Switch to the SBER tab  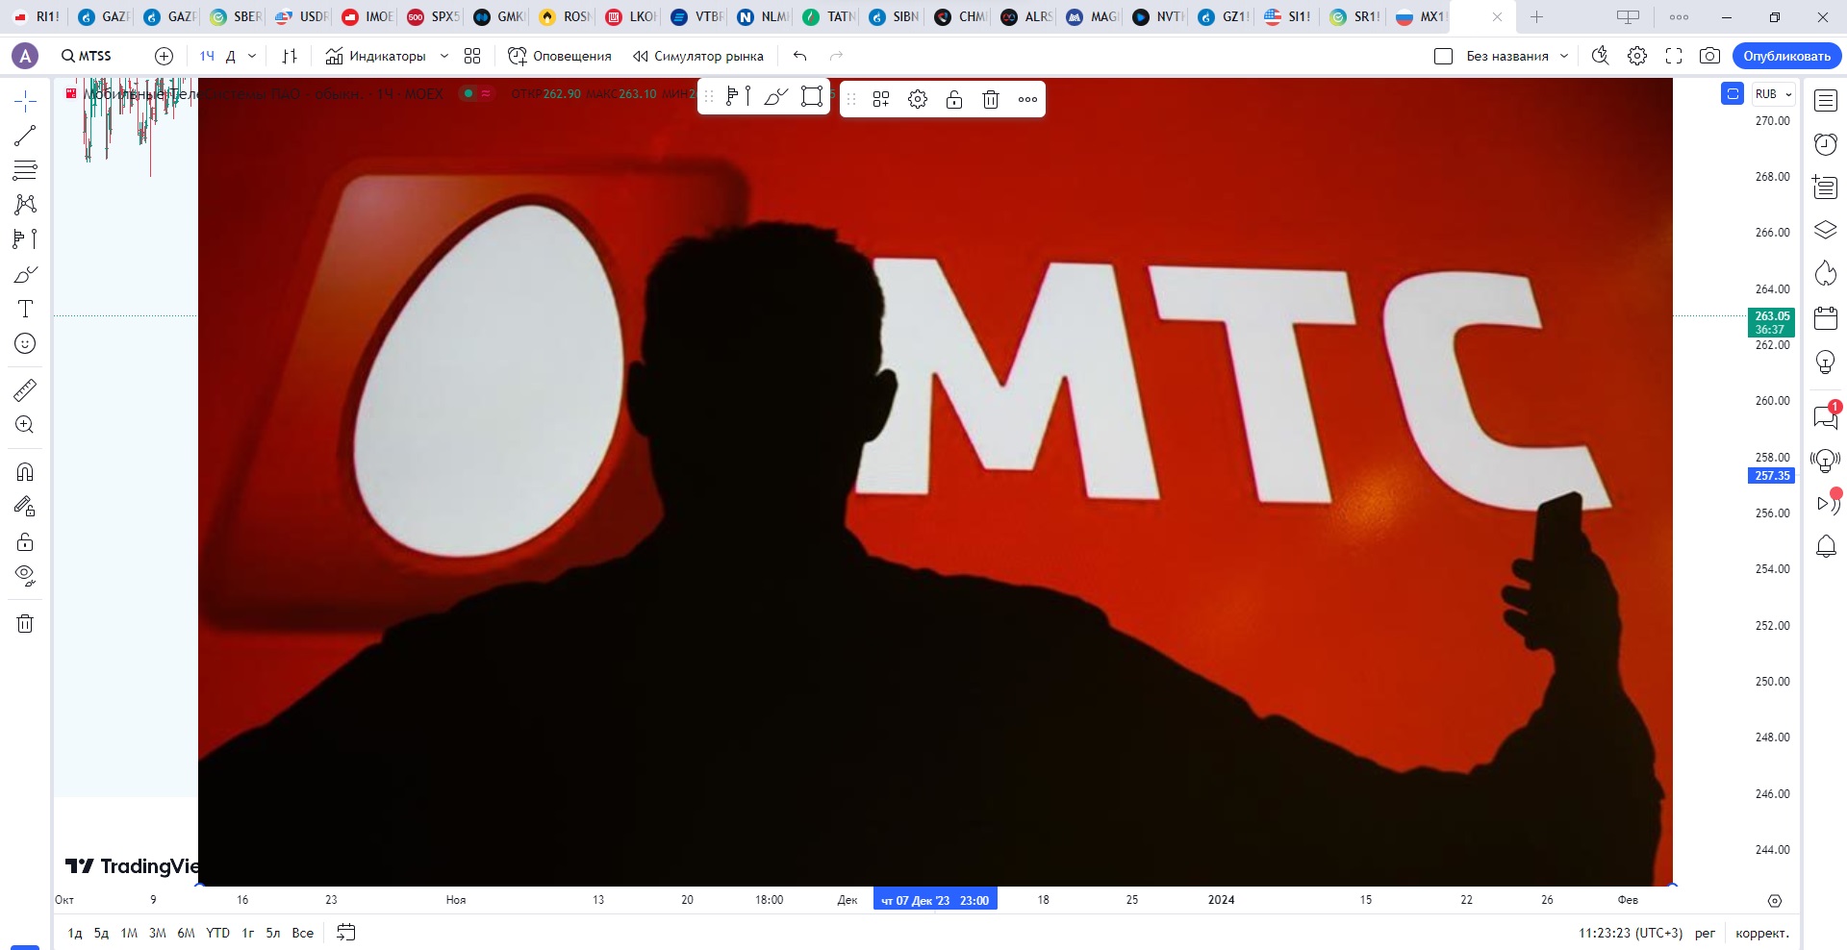(x=237, y=16)
